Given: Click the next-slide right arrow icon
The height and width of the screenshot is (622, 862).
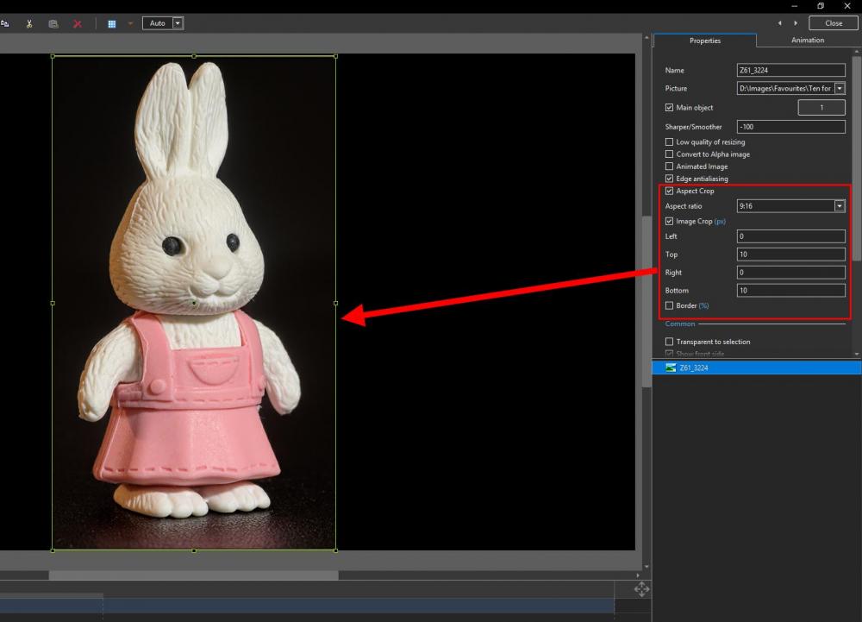Looking at the screenshot, I should [x=796, y=23].
